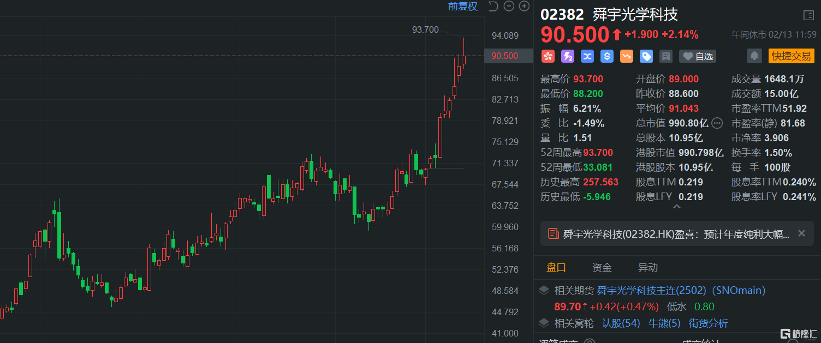Click the Hong Kong market flag icon

548,56
